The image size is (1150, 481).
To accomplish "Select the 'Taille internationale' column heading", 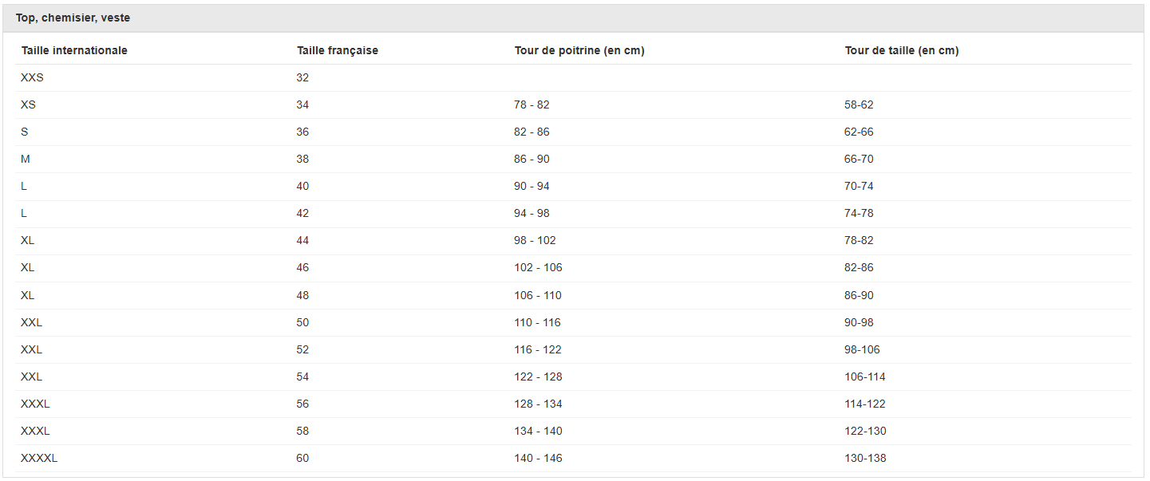I will pos(74,50).
